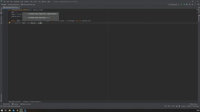Change CRLF line separator setting
The width and height of the screenshot is (200, 112).
(x=169, y=106)
